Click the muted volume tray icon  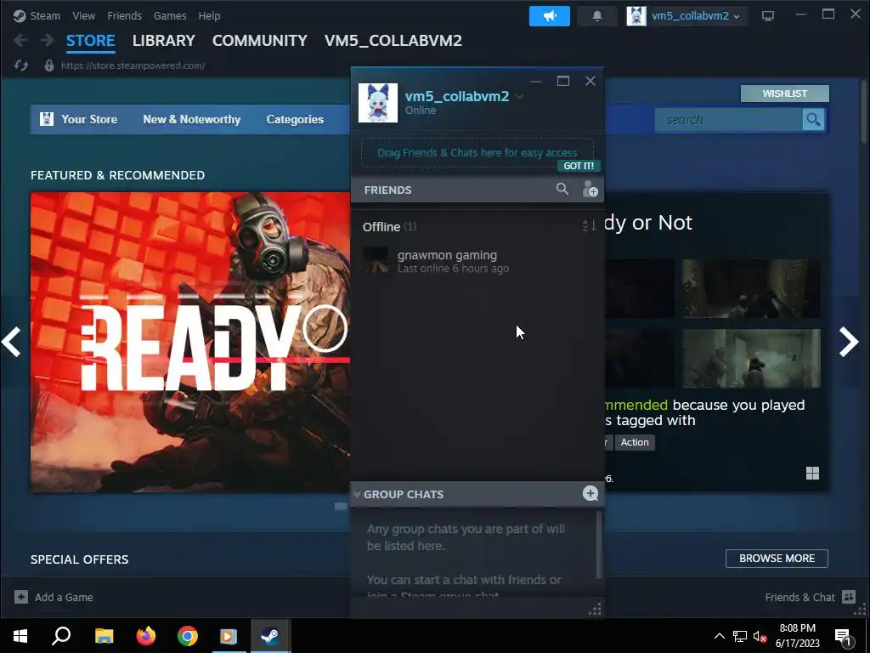[x=760, y=636]
